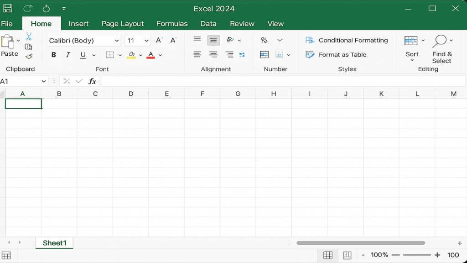The width and height of the screenshot is (467, 263).
Task: Click the Insert Function fx icon
Action: click(92, 81)
